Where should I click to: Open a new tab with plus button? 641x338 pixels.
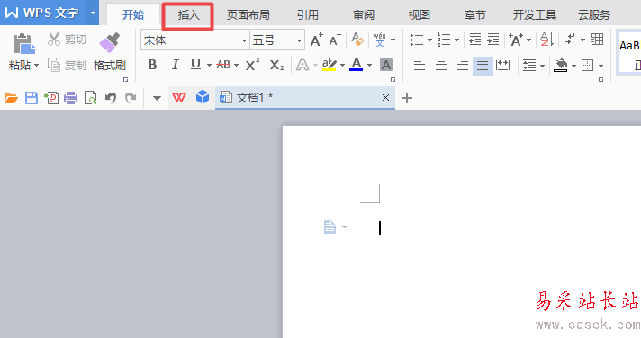(x=407, y=98)
